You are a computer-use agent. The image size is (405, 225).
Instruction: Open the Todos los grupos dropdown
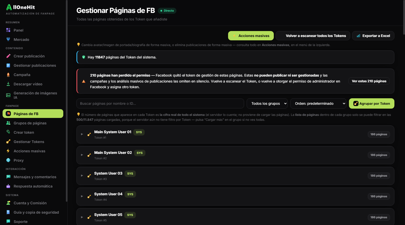pos(267,103)
